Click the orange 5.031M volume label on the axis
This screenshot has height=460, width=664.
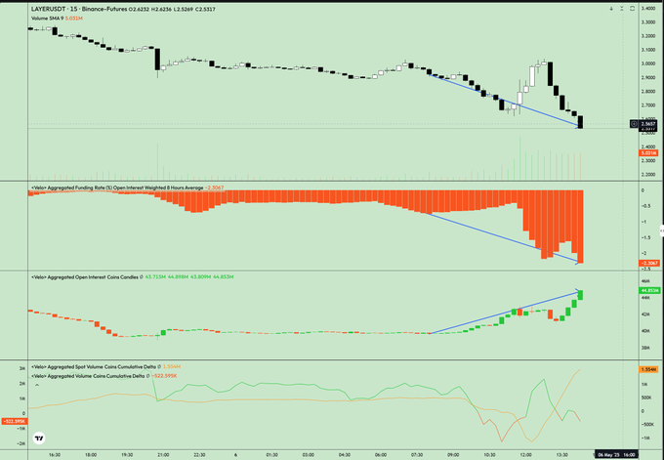click(648, 153)
